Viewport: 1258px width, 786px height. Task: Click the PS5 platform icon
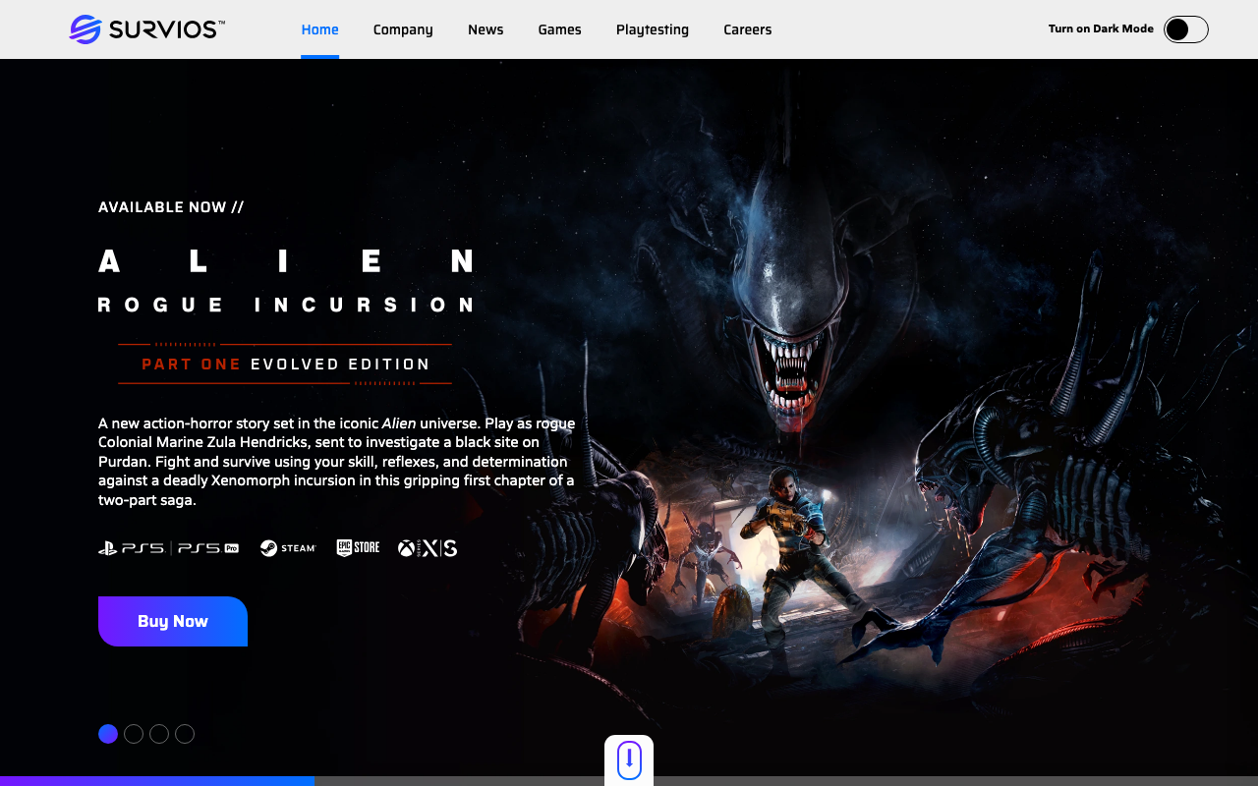132,548
